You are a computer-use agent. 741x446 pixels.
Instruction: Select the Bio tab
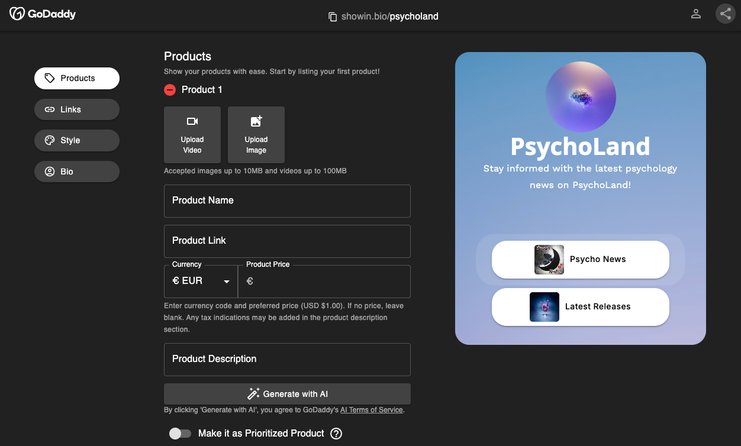tap(77, 172)
